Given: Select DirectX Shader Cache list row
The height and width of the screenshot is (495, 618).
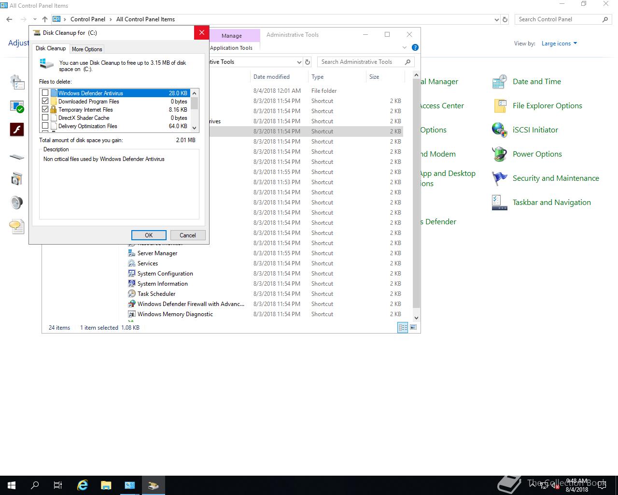Looking at the screenshot, I should click(x=115, y=118).
